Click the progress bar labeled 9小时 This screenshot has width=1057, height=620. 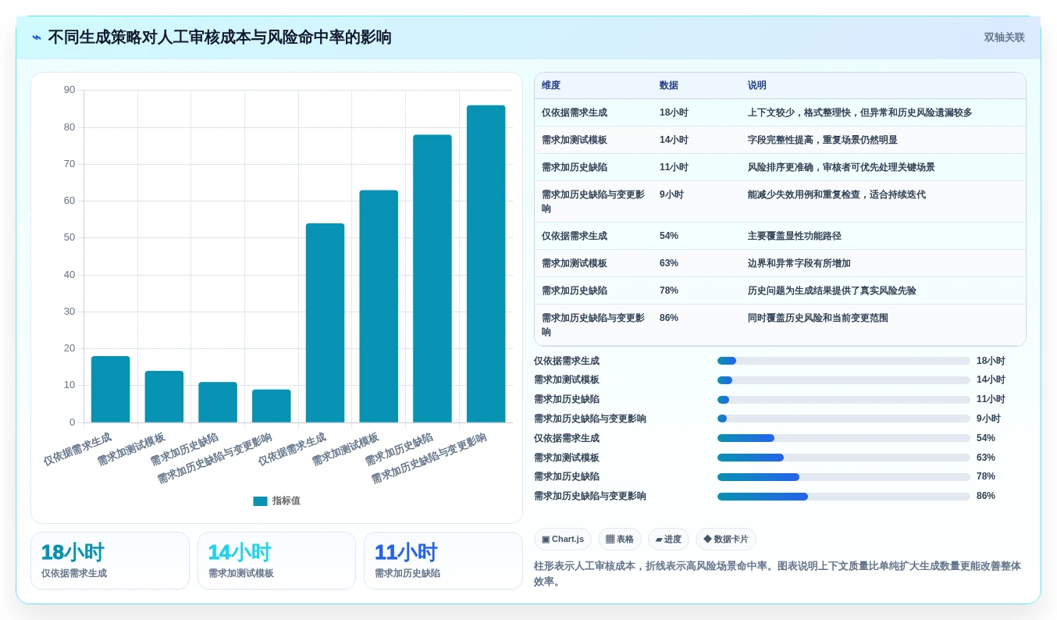844,419
